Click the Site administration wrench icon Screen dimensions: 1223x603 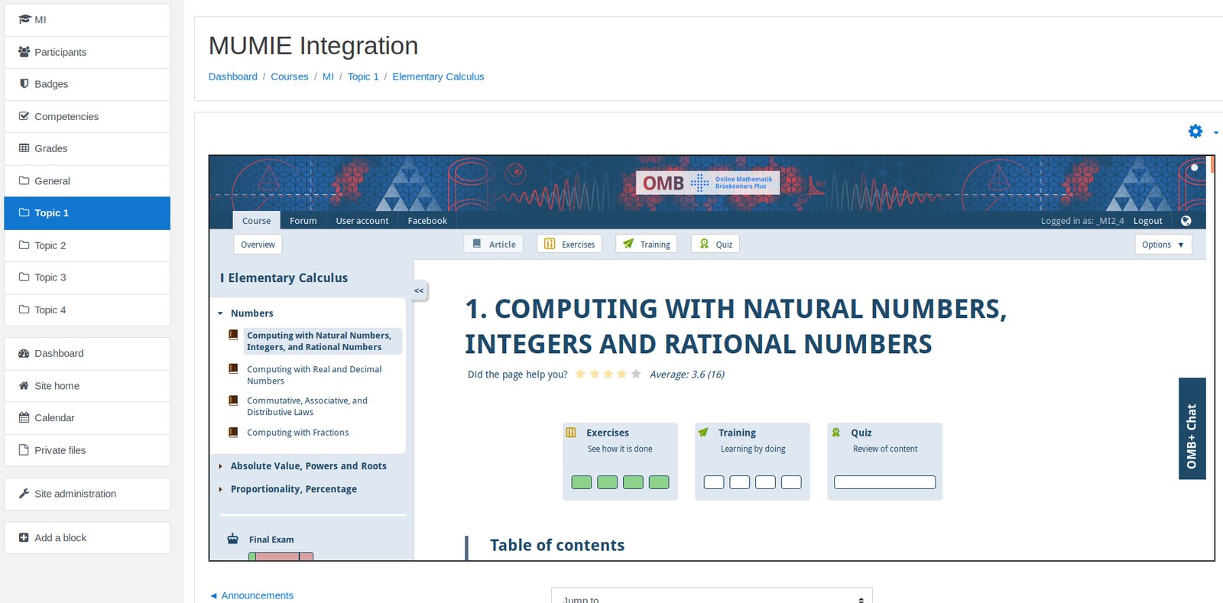point(24,494)
